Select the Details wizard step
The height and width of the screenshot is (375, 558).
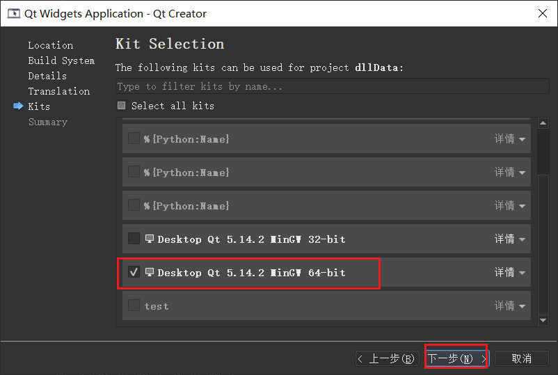point(47,76)
